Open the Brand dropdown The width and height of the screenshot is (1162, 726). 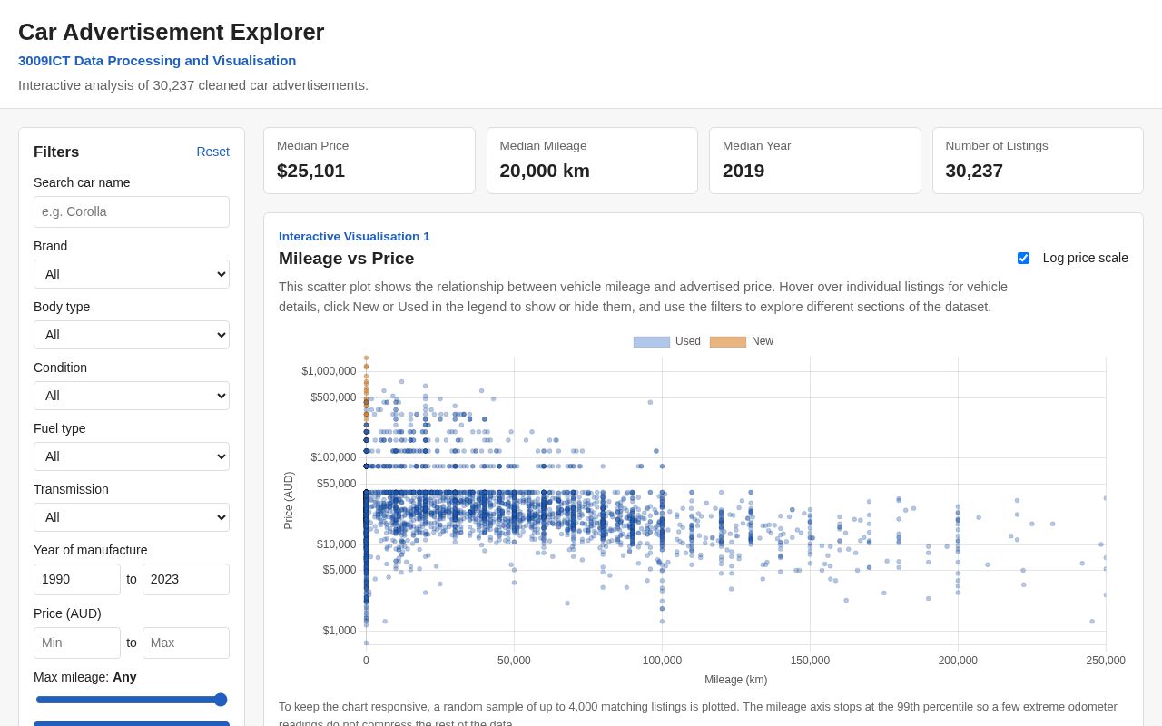coord(132,274)
